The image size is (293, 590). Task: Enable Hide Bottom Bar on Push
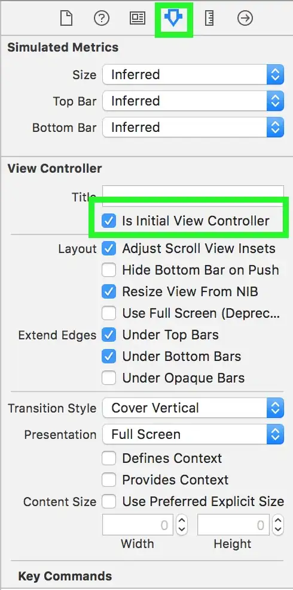(x=109, y=270)
